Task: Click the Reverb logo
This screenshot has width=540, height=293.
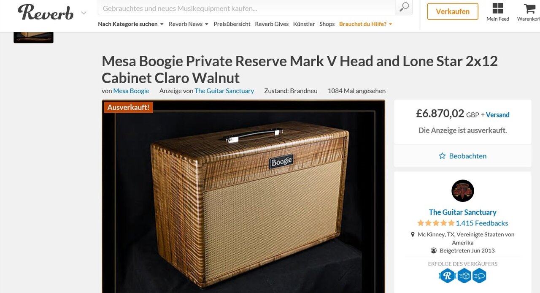Action: coord(46,12)
